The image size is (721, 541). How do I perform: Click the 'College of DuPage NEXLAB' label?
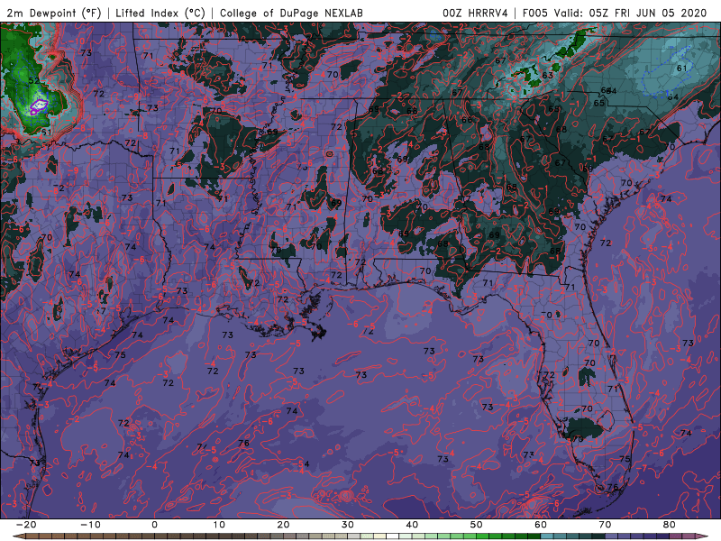coord(291,13)
